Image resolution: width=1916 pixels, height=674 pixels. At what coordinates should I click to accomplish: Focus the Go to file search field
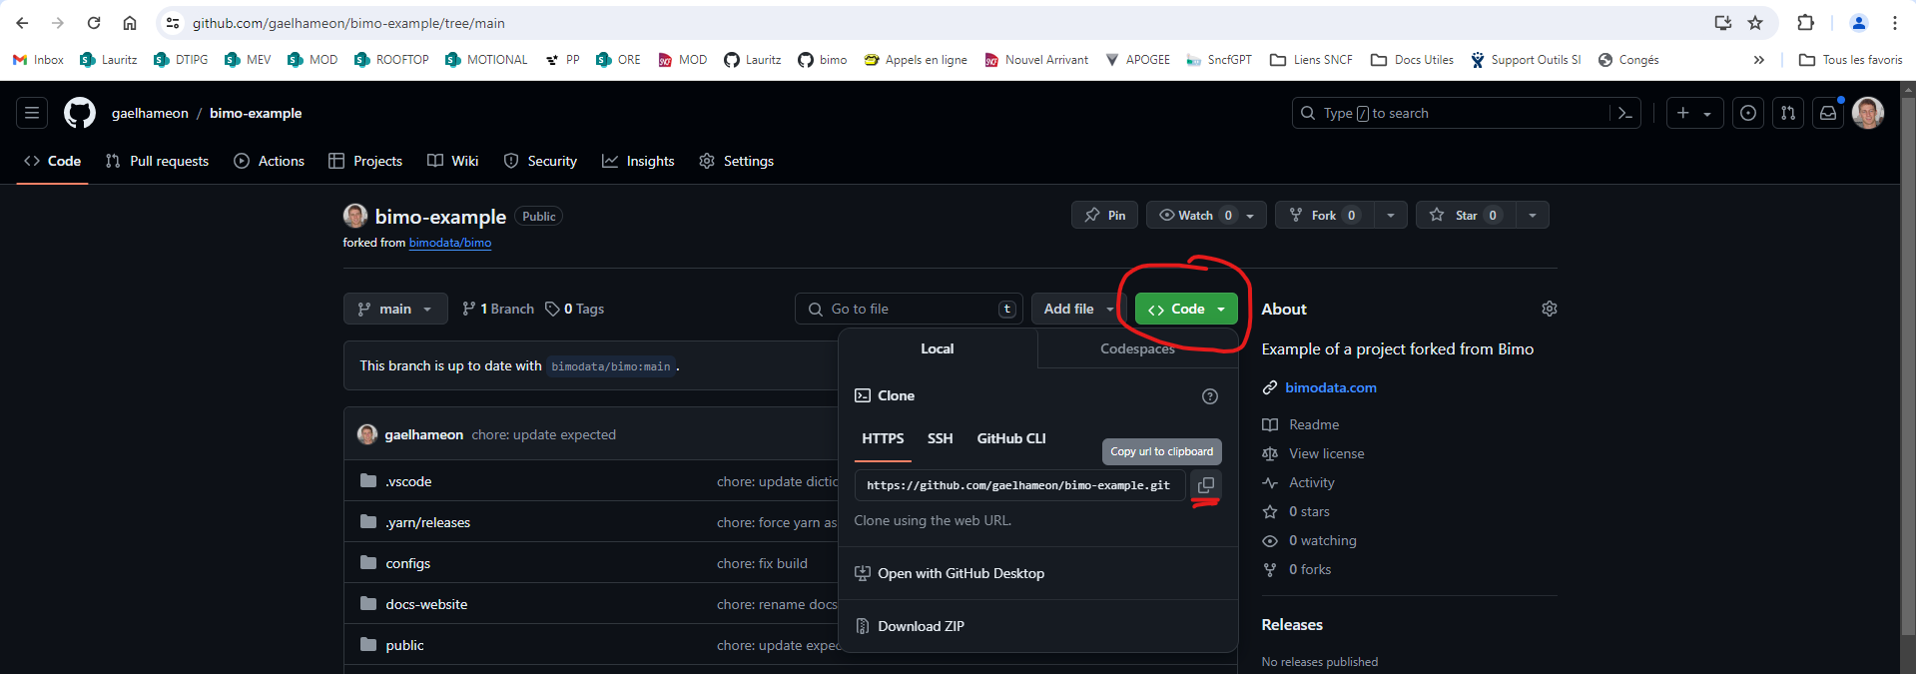coord(909,309)
